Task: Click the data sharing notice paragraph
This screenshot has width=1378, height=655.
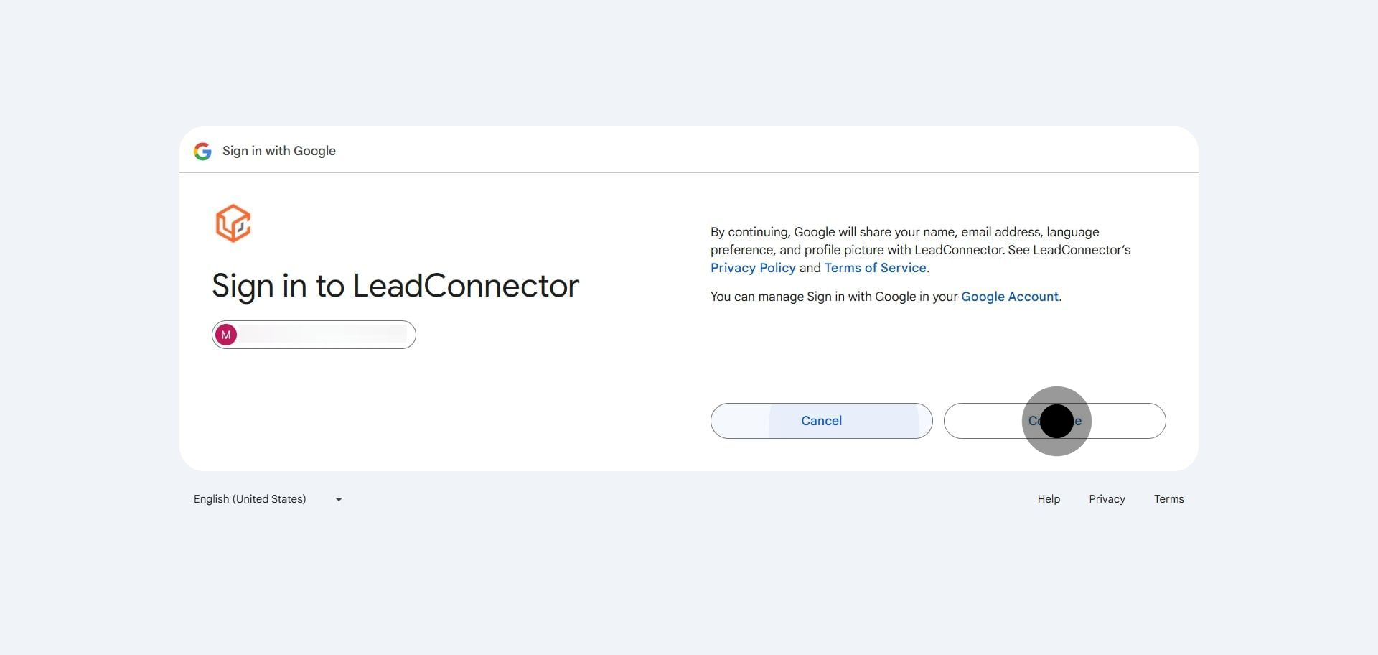Action: pos(921,250)
